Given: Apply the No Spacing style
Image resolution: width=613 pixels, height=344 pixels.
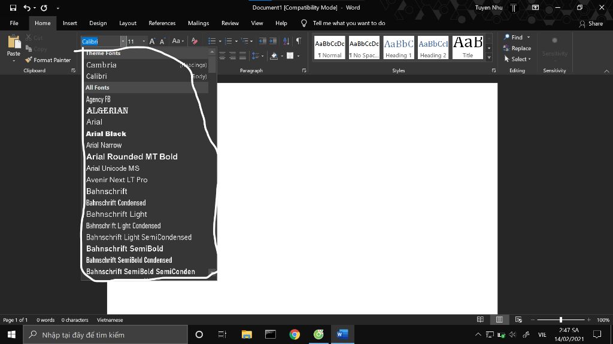Looking at the screenshot, I should (x=364, y=48).
